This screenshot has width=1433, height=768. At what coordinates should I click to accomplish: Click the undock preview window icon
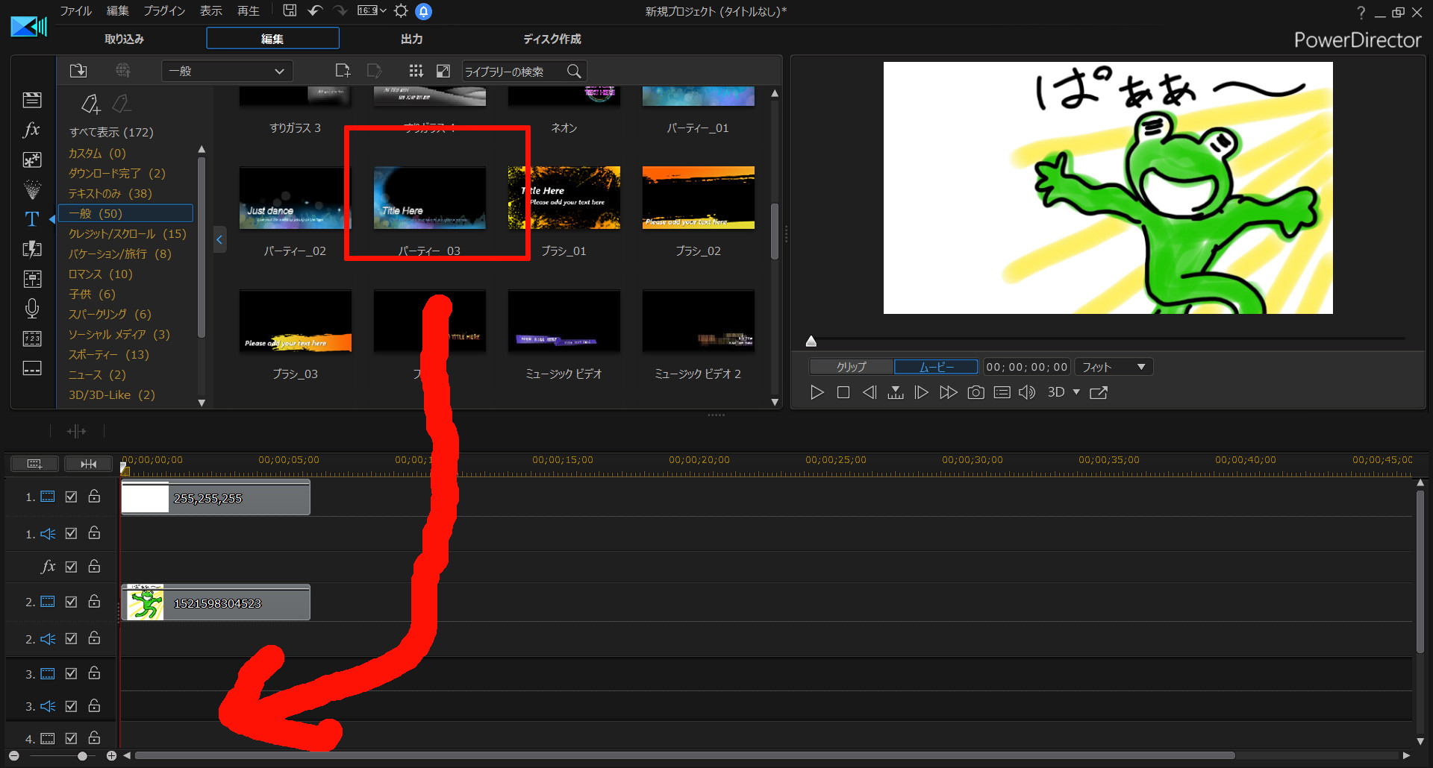1099,392
